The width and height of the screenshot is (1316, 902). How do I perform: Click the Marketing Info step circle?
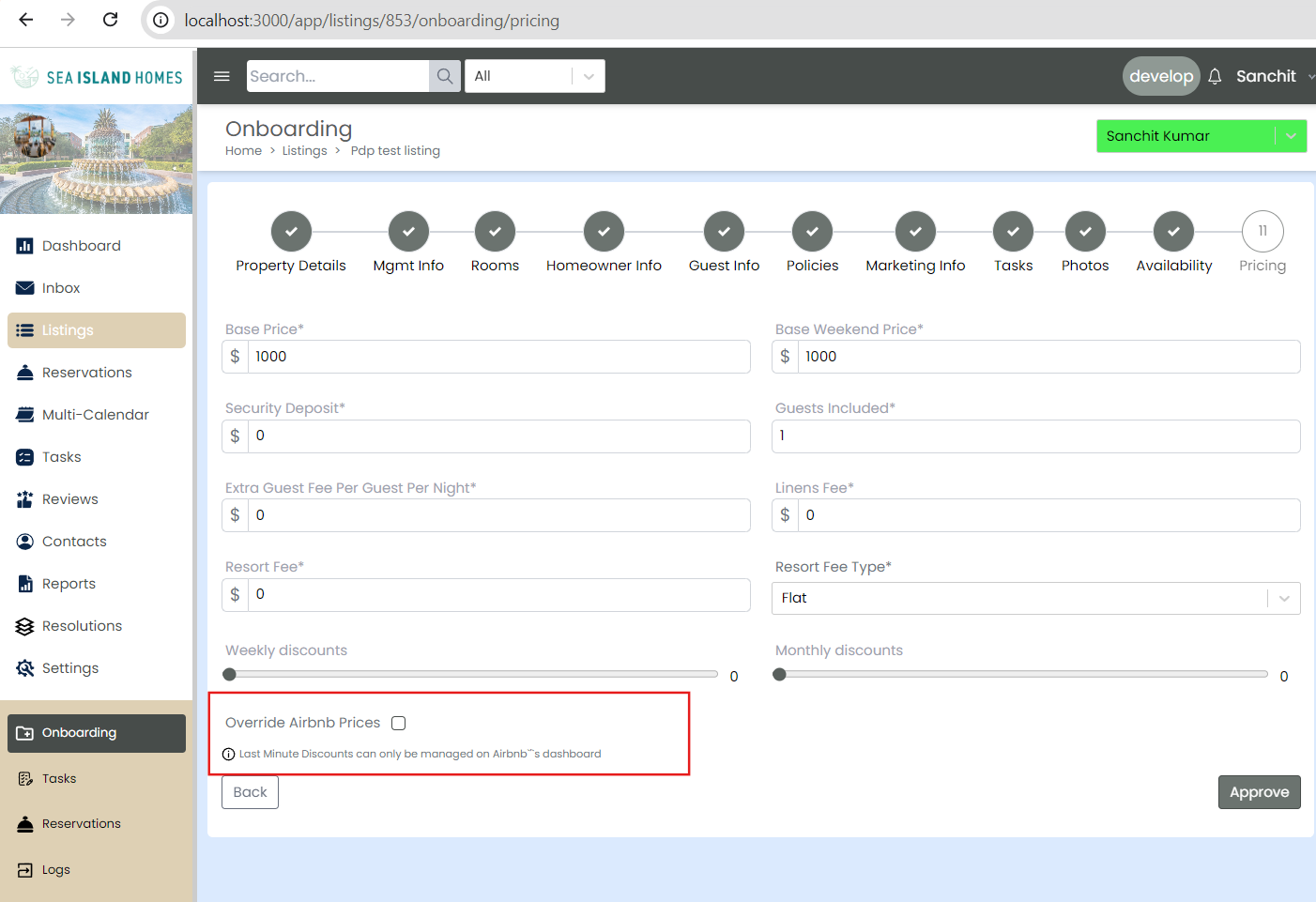[x=915, y=231]
